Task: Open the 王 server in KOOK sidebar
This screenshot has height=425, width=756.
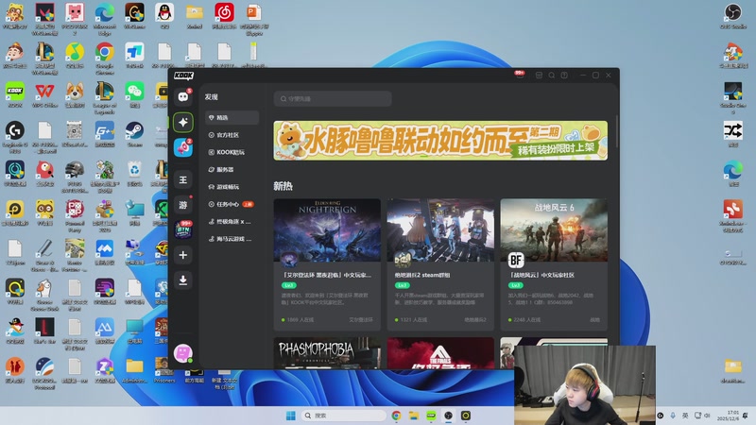Action: pos(183,179)
